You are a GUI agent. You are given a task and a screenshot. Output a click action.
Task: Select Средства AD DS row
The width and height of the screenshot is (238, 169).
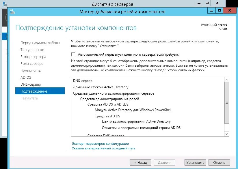pos(107,116)
